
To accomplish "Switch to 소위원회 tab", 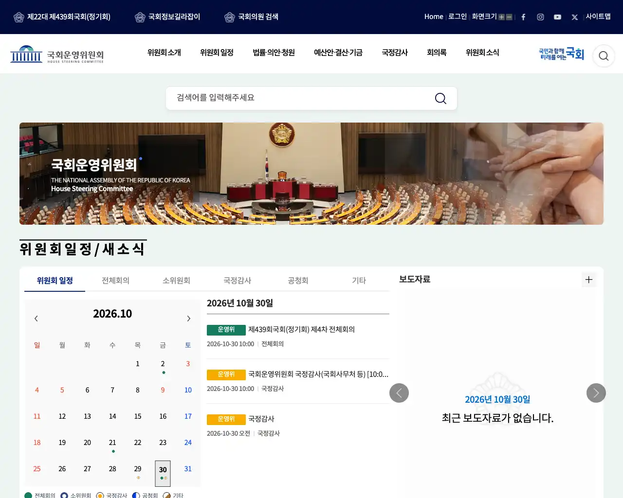I will (x=176, y=281).
